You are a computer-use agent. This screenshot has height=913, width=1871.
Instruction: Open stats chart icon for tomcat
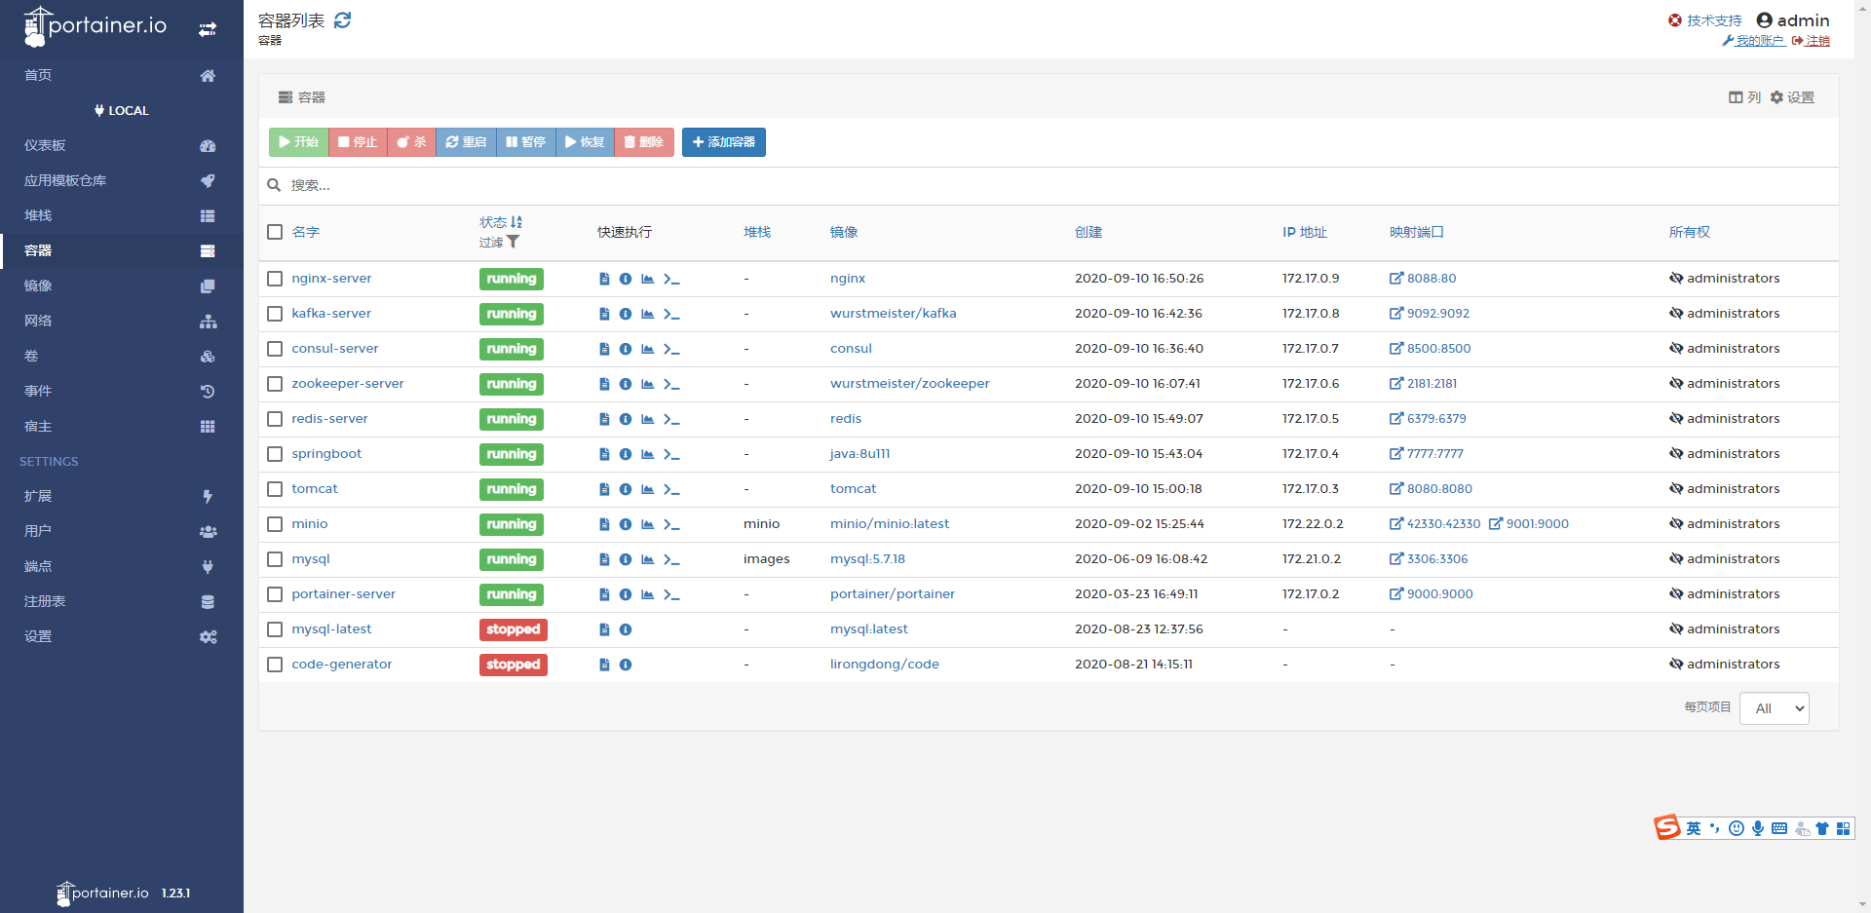click(648, 489)
